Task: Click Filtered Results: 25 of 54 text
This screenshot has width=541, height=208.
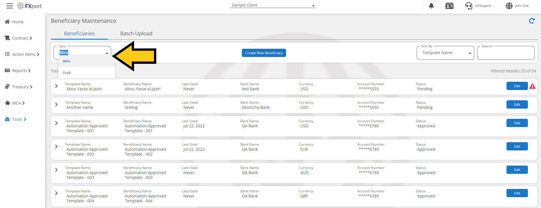Action: [513, 71]
